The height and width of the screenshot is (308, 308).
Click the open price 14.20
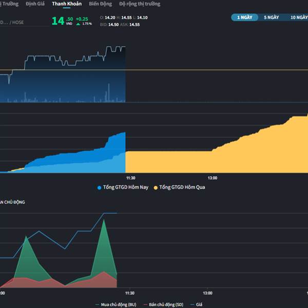pos(110,17)
